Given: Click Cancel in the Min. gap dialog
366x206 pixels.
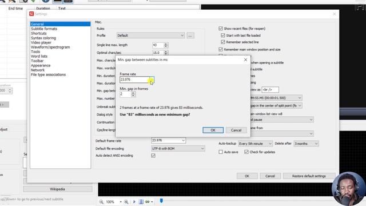Looking at the screenshot, I should pyautogui.click(x=236, y=130).
